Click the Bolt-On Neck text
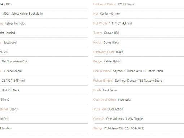This screenshot has width=184, height=138. tap(11, 90)
